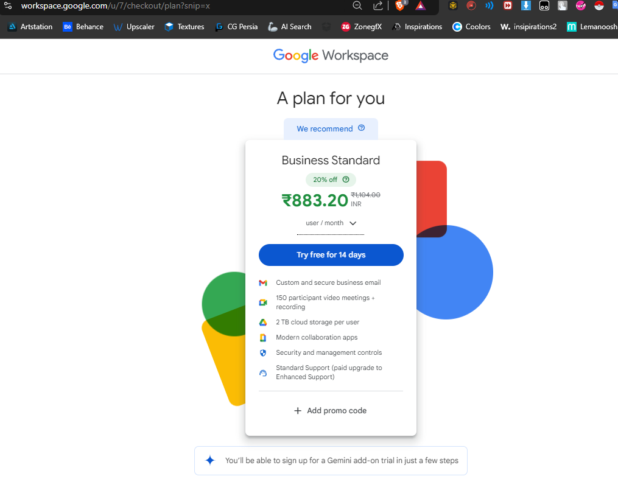Click the red circular recorder extension icon
This screenshot has height=482, width=618.
[471, 5]
